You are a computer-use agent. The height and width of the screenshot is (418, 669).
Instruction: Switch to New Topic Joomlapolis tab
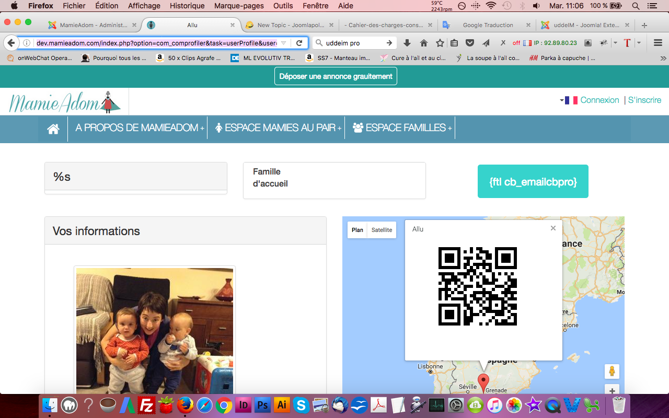pos(290,25)
